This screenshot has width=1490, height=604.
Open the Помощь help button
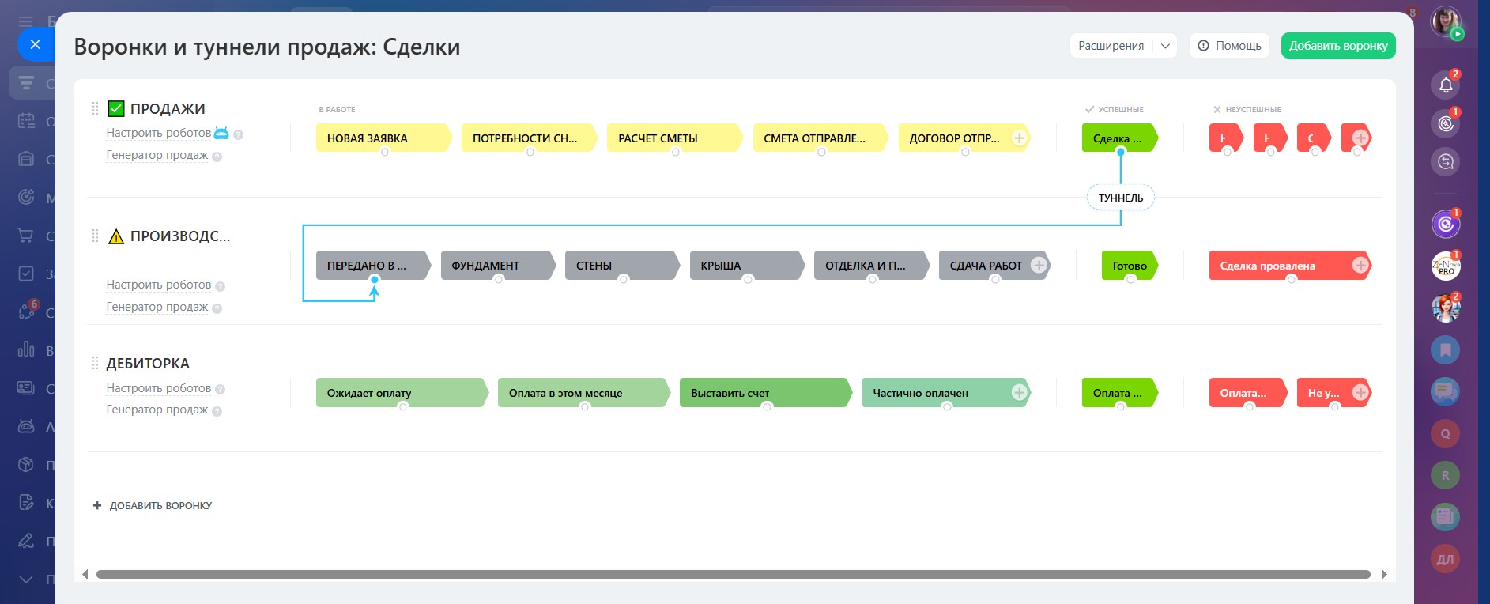[x=1229, y=46]
